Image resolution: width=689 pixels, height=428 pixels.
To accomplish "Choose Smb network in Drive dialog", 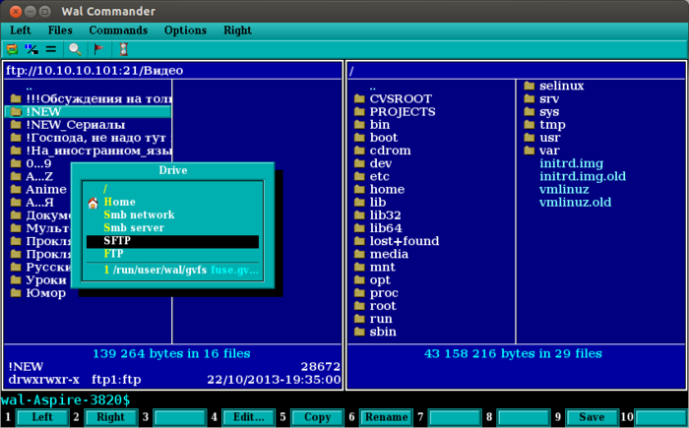I will [172, 214].
